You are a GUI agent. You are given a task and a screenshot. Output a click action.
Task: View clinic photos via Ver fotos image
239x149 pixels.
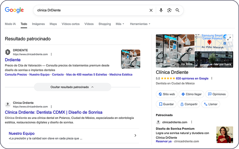[x=175, y=51]
